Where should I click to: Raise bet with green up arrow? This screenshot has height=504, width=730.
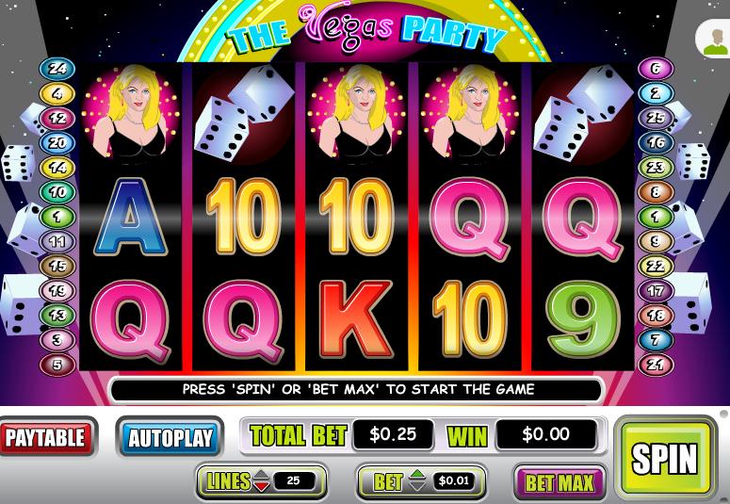tap(418, 475)
